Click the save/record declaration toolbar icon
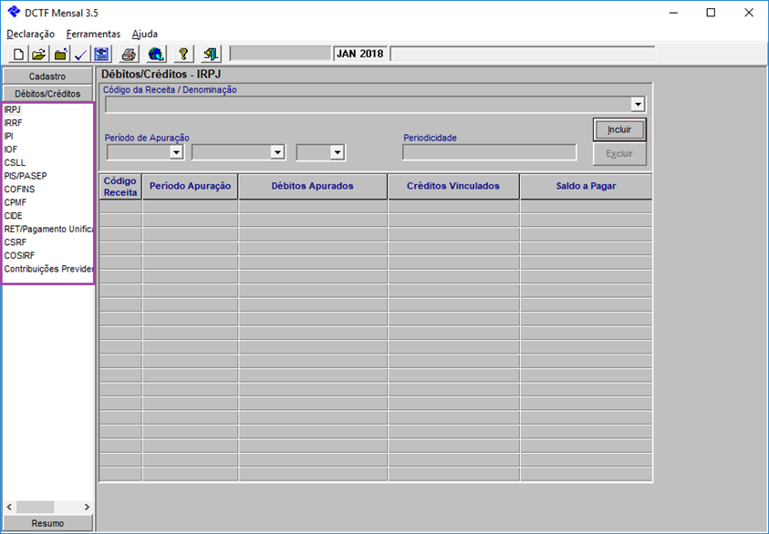 tap(101, 54)
